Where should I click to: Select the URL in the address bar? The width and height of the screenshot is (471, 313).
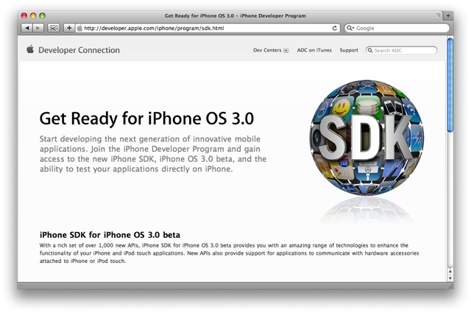pyautogui.click(x=154, y=28)
